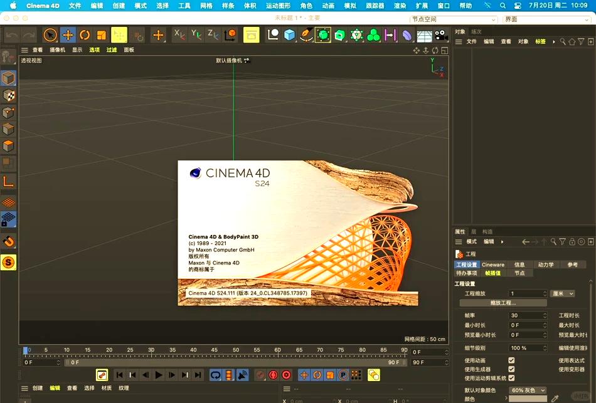Screen dimensions: 596x403
Task: Add a Cube primitive object
Action: (290, 35)
